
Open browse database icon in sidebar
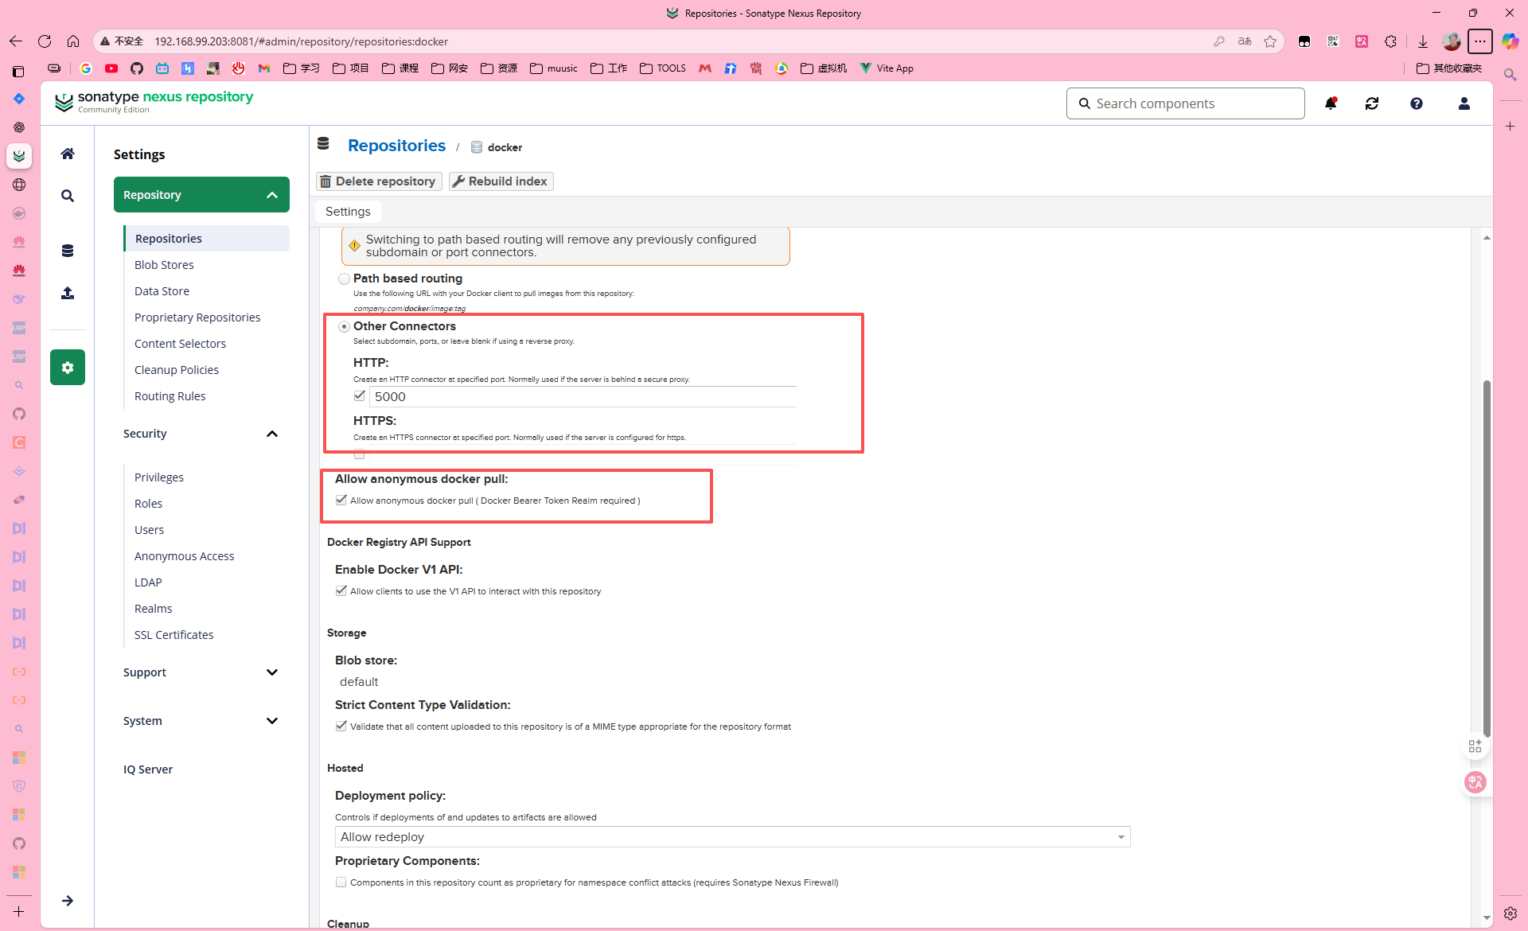point(68,251)
